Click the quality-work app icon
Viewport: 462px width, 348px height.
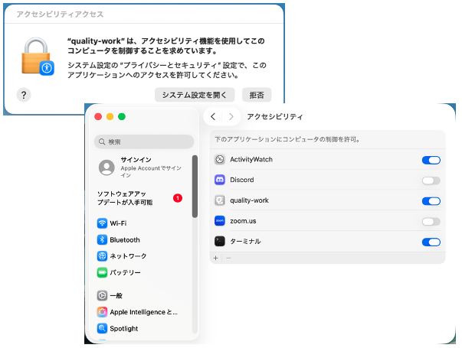point(220,201)
